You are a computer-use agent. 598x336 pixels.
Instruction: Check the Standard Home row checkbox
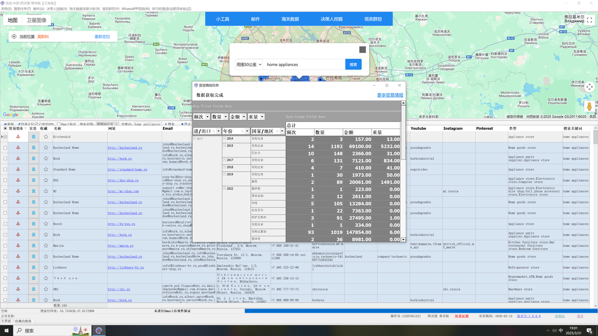point(5,169)
